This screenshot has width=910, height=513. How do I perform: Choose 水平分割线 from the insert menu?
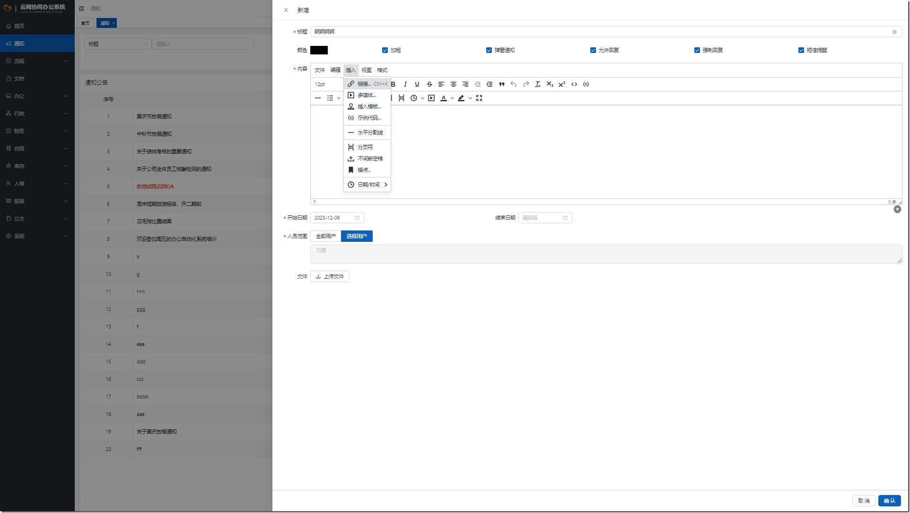367,133
